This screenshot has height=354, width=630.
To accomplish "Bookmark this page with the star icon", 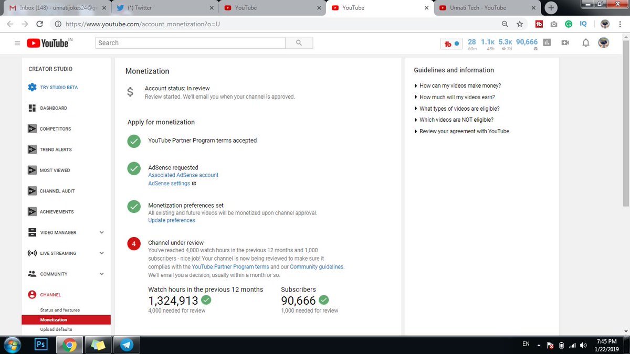I will (x=520, y=24).
